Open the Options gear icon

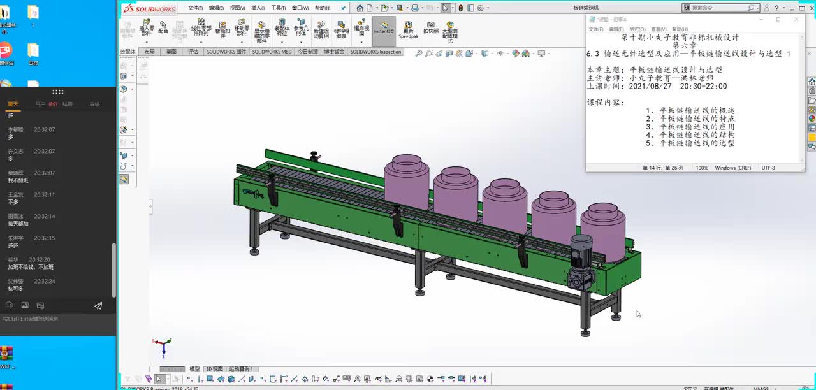click(x=480, y=8)
